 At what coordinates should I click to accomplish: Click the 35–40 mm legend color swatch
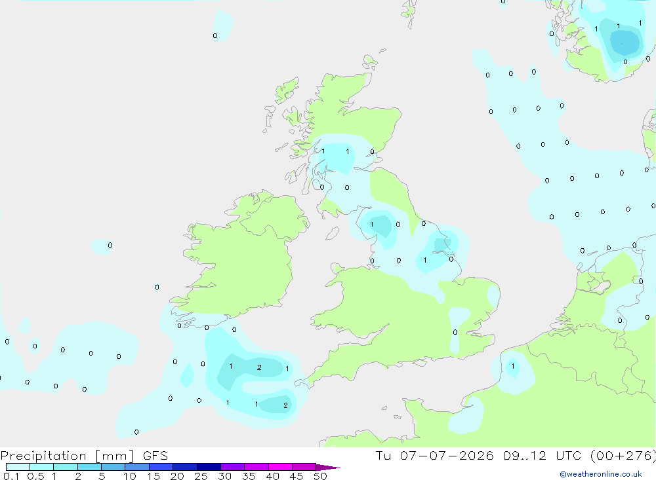(256, 467)
